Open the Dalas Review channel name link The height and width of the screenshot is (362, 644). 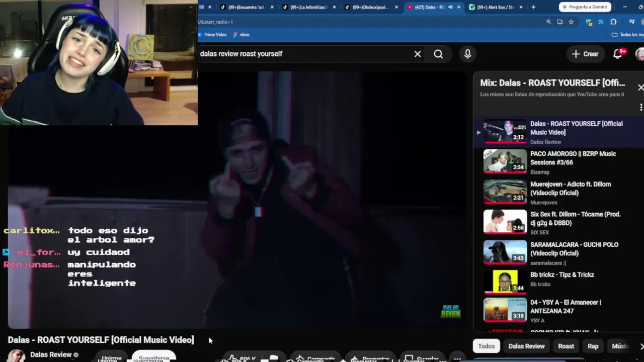click(x=51, y=354)
